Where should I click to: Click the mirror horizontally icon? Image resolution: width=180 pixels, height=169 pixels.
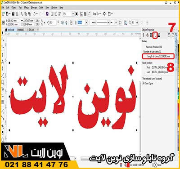click(x=63, y=23)
